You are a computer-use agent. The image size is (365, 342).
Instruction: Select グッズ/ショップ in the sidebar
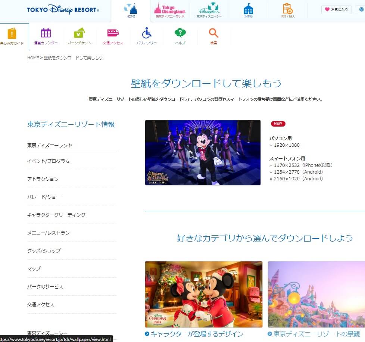click(44, 251)
